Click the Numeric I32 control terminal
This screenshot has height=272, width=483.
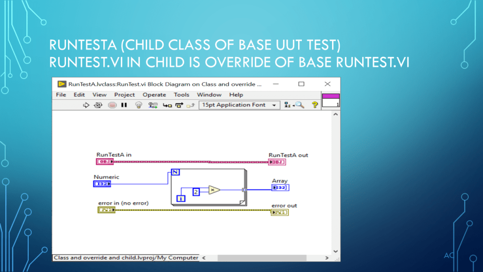point(102,184)
